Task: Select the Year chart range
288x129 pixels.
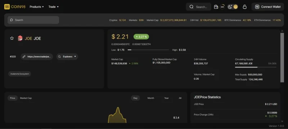Action: [x=166, y=98]
